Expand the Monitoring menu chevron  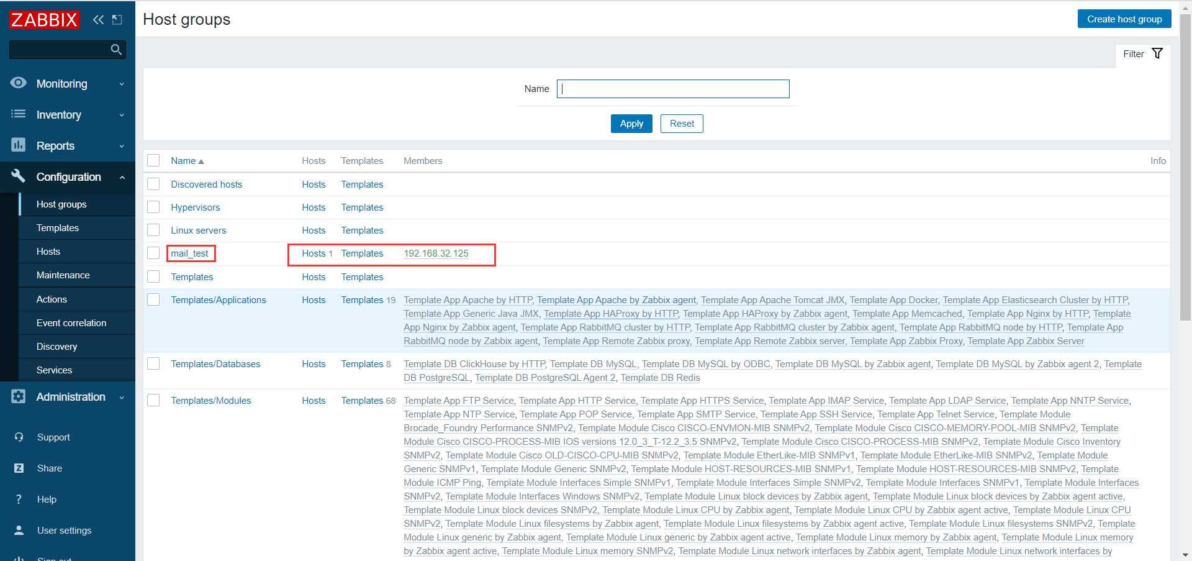click(x=122, y=84)
